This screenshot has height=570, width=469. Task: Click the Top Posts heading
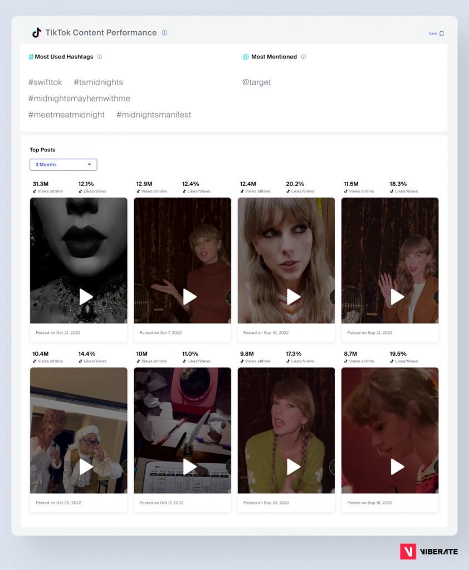click(42, 150)
